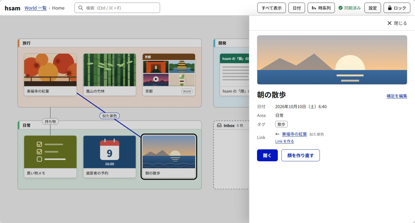Image resolution: width=415 pixels, height=223 pixels.
Task: Click the 似た景色 link label
Action: point(109,116)
